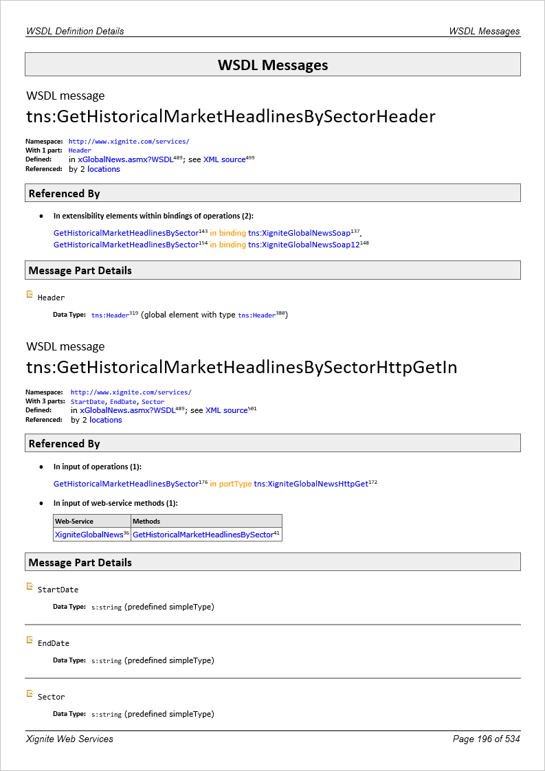Follow the tns:XigniteGlobalNewsSoap12 binding link
This screenshot has width=545, height=771.
(x=304, y=245)
